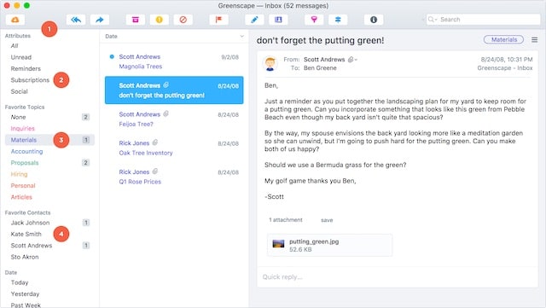Click the Date section header in sidebar
This screenshot has height=308, width=546.
pos(11,272)
